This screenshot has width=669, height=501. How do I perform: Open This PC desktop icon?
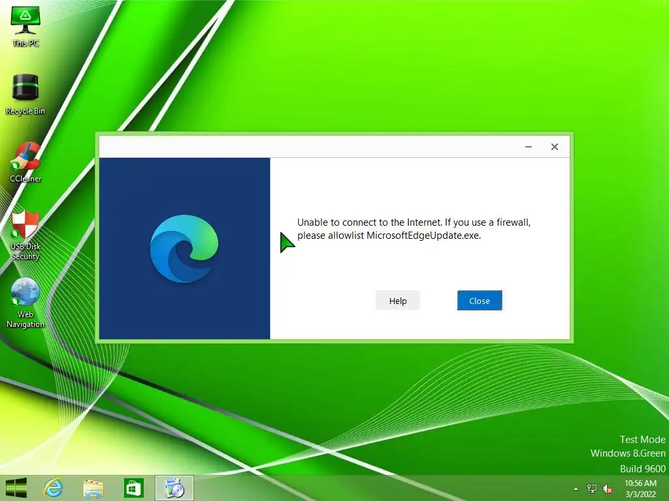click(x=25, y=25)
